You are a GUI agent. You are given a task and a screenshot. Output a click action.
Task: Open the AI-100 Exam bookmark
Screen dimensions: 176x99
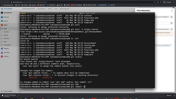pyautogui.click(x=51, y=5)
